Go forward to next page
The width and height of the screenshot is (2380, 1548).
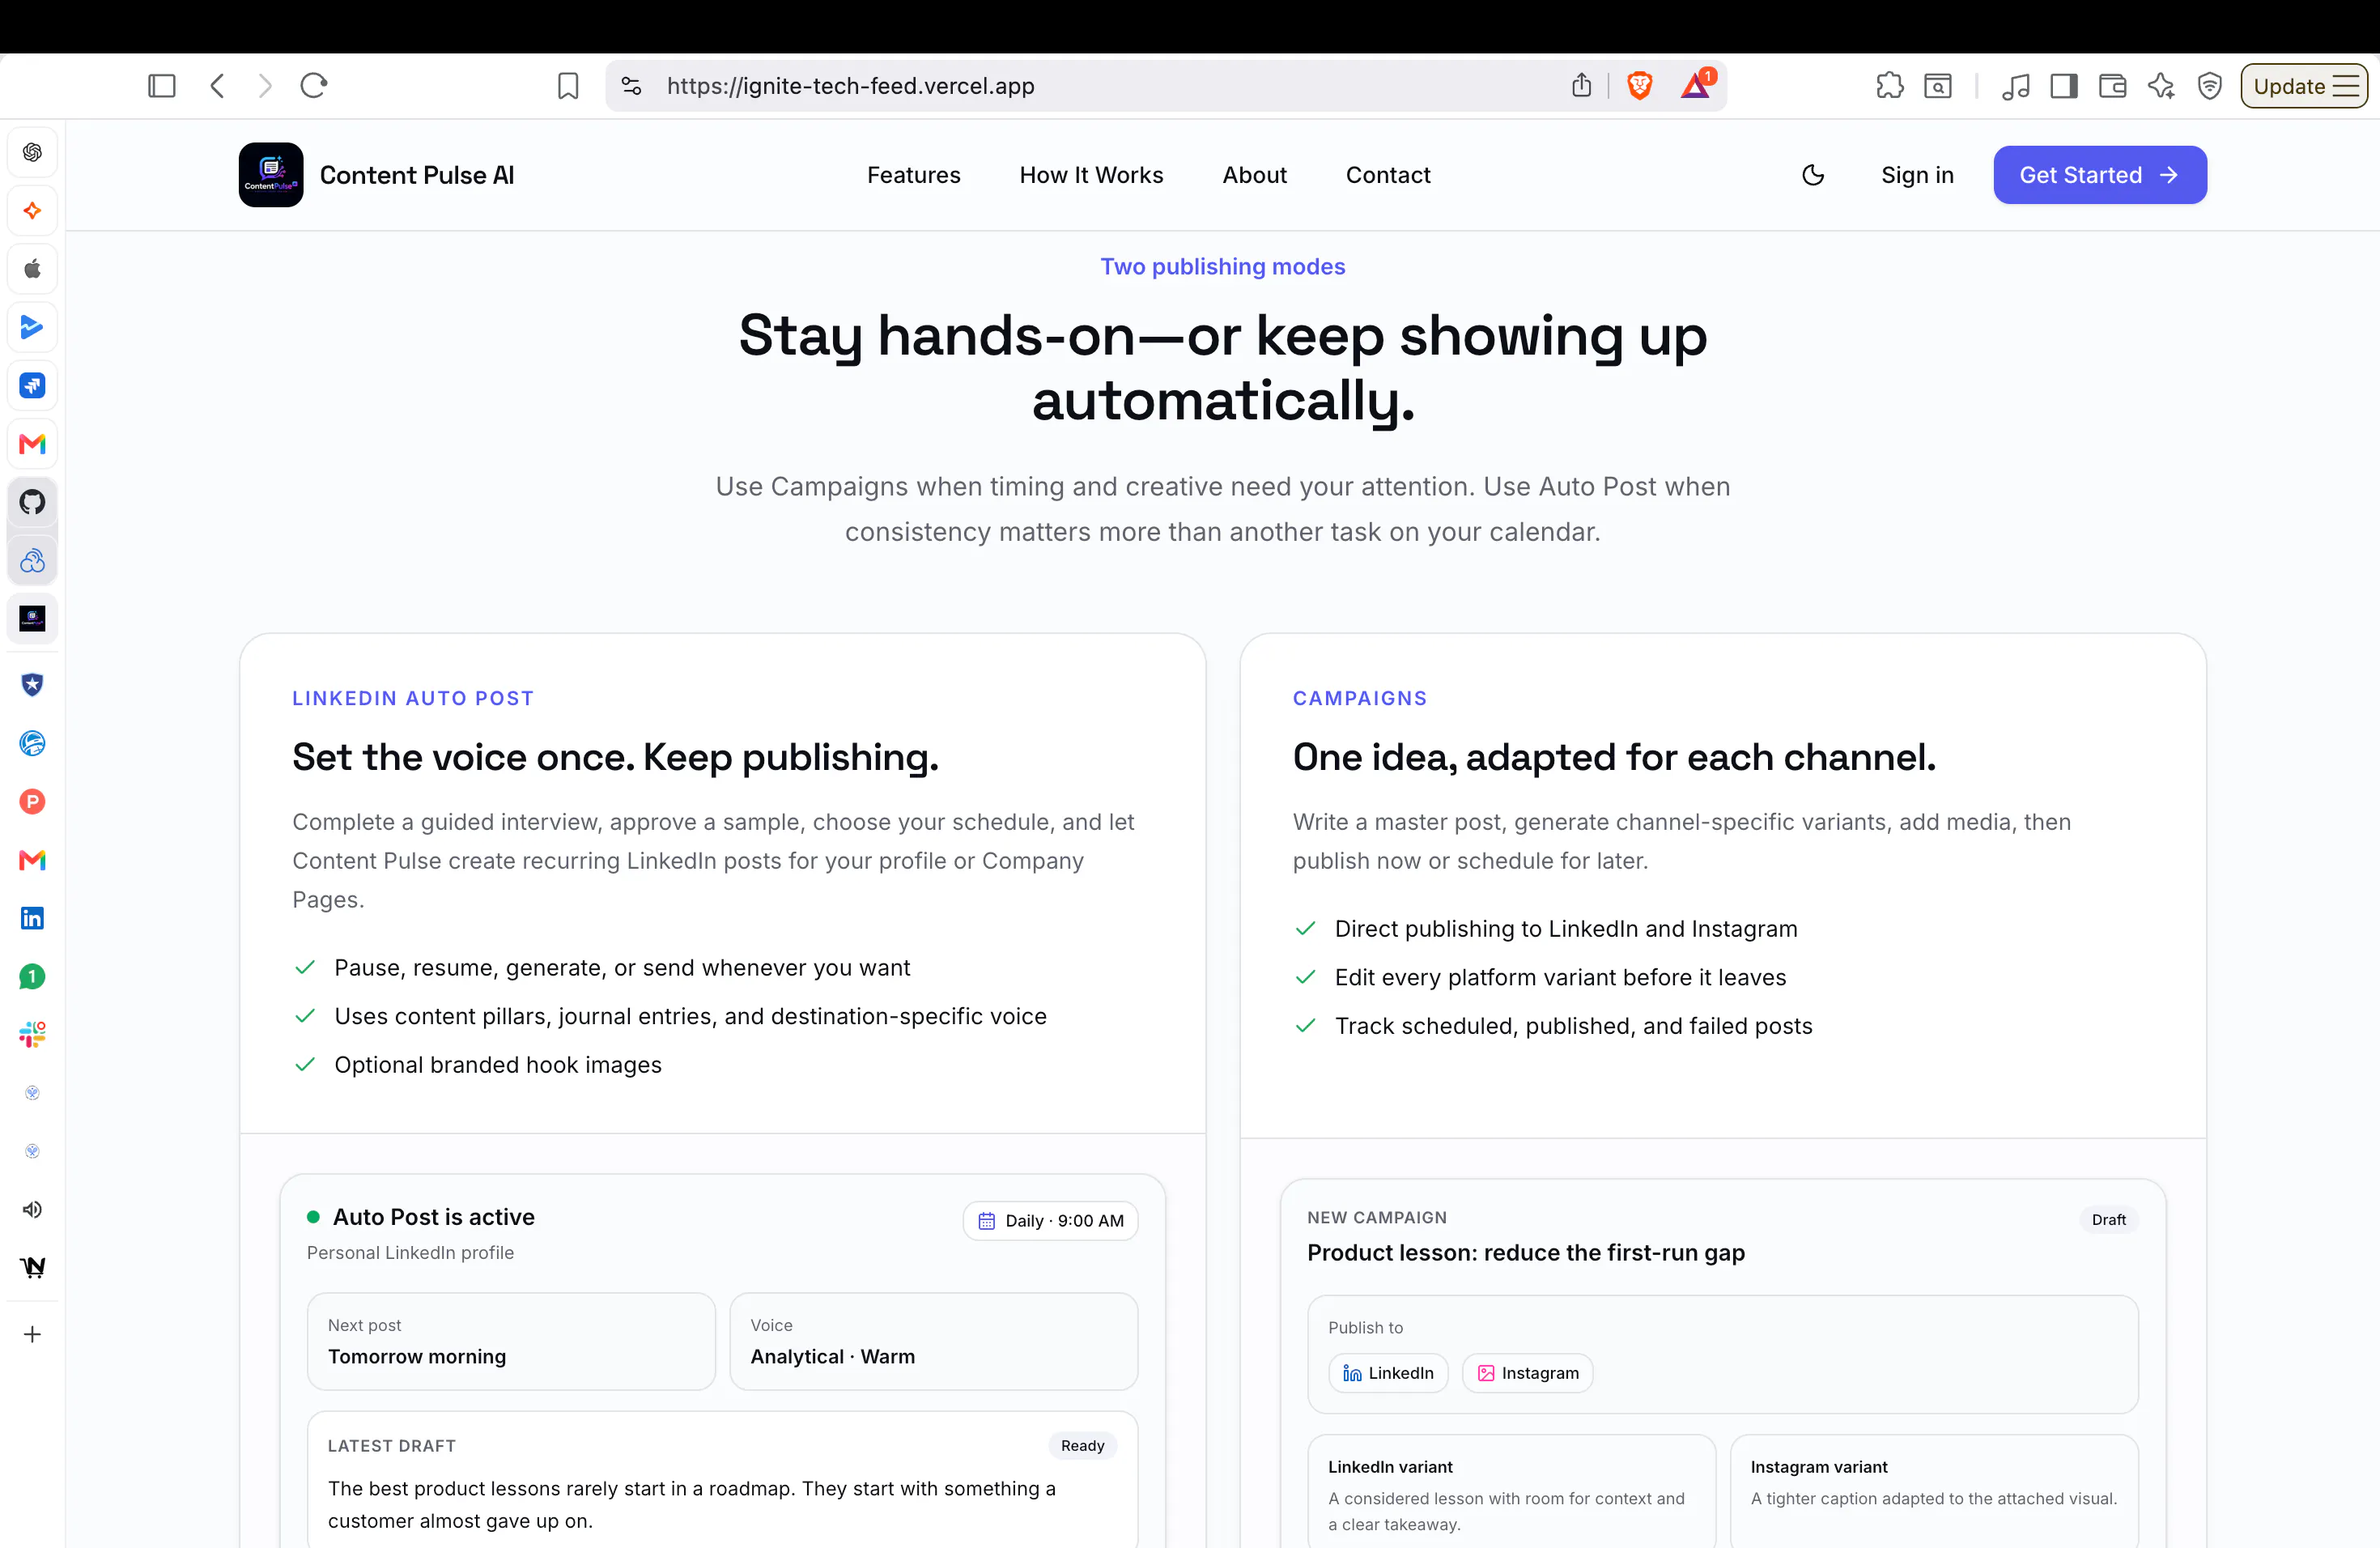pyautogui.click(x=265, y=86)
